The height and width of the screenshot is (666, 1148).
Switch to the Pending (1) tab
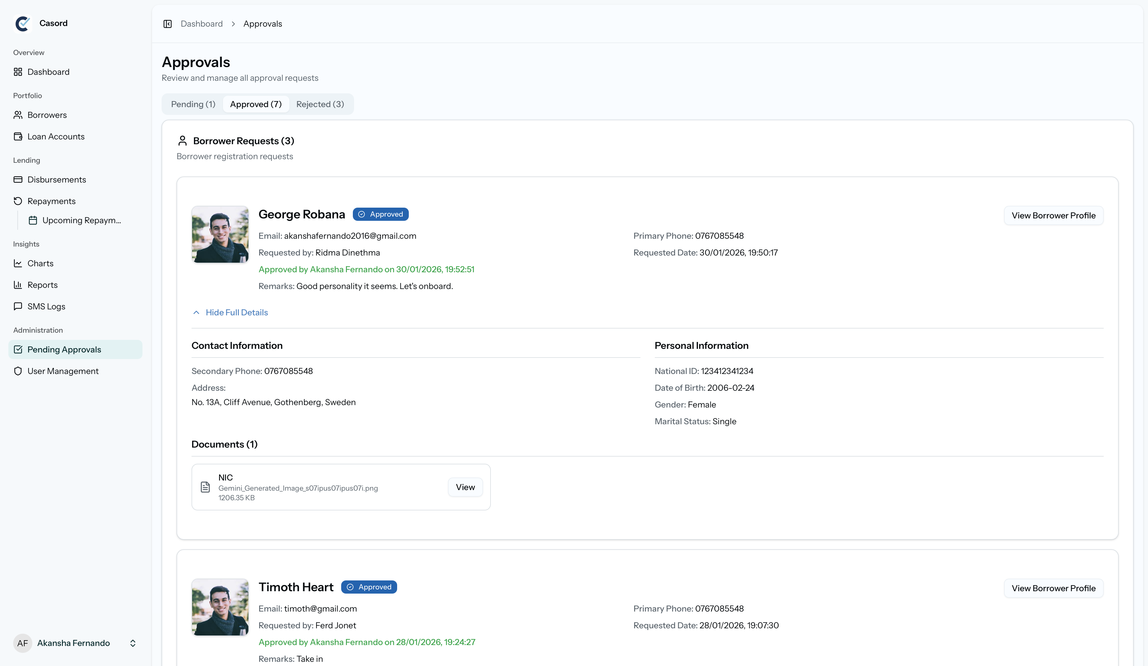(193, 104)
